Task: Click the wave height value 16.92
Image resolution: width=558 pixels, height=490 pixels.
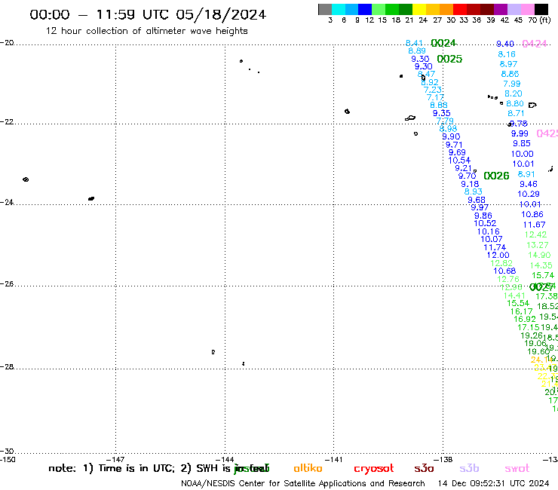Action: (x=525, y=319)
